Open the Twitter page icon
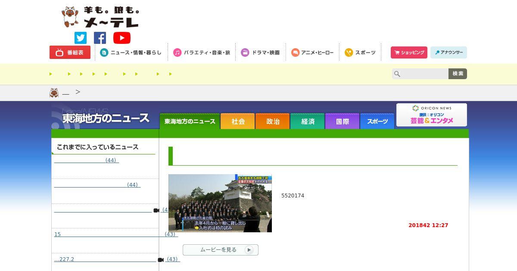The height and width of the screenshot is (271, 517). pyautogui.click(x=81, y=38)
